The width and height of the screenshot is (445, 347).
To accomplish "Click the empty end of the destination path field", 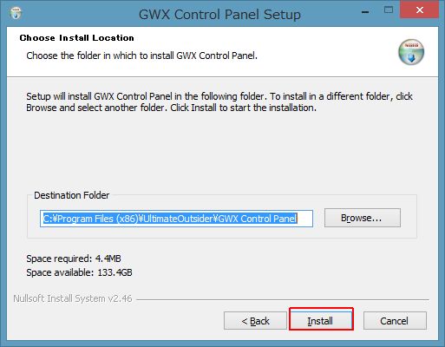I will pyautogui.click(x=304, y=219).
